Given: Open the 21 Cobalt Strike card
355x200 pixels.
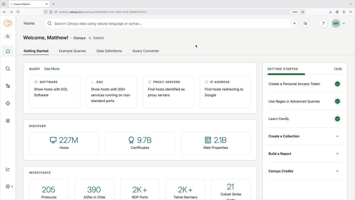Looking at the screenshot, I should click(231, 189).
